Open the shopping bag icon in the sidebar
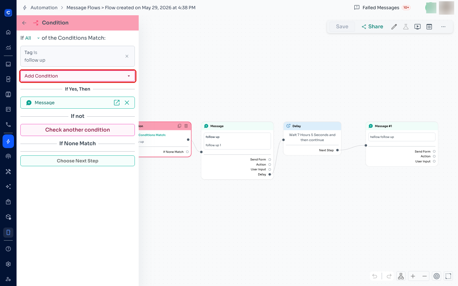 point(8,202)
